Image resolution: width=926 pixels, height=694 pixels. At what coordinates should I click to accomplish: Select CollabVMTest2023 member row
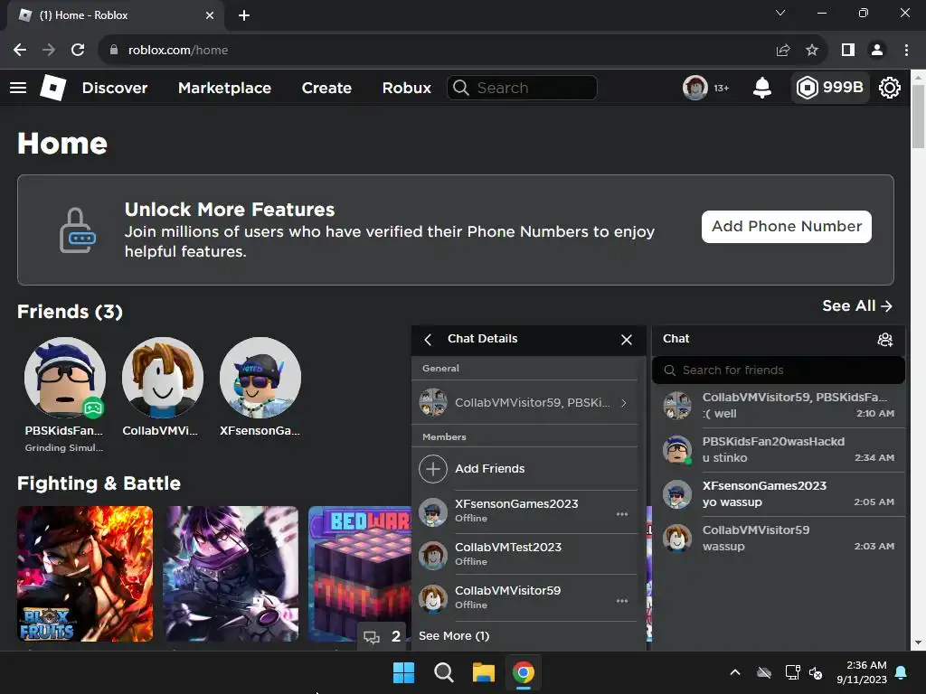pos(524,554)
